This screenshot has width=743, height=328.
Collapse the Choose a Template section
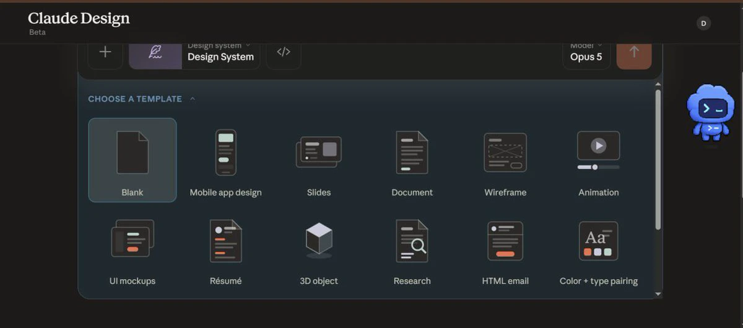193,99
